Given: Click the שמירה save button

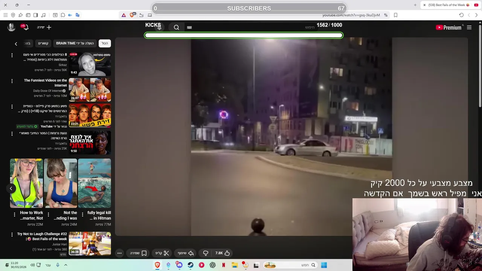Looking at the screenshot, I should [138, 253].
